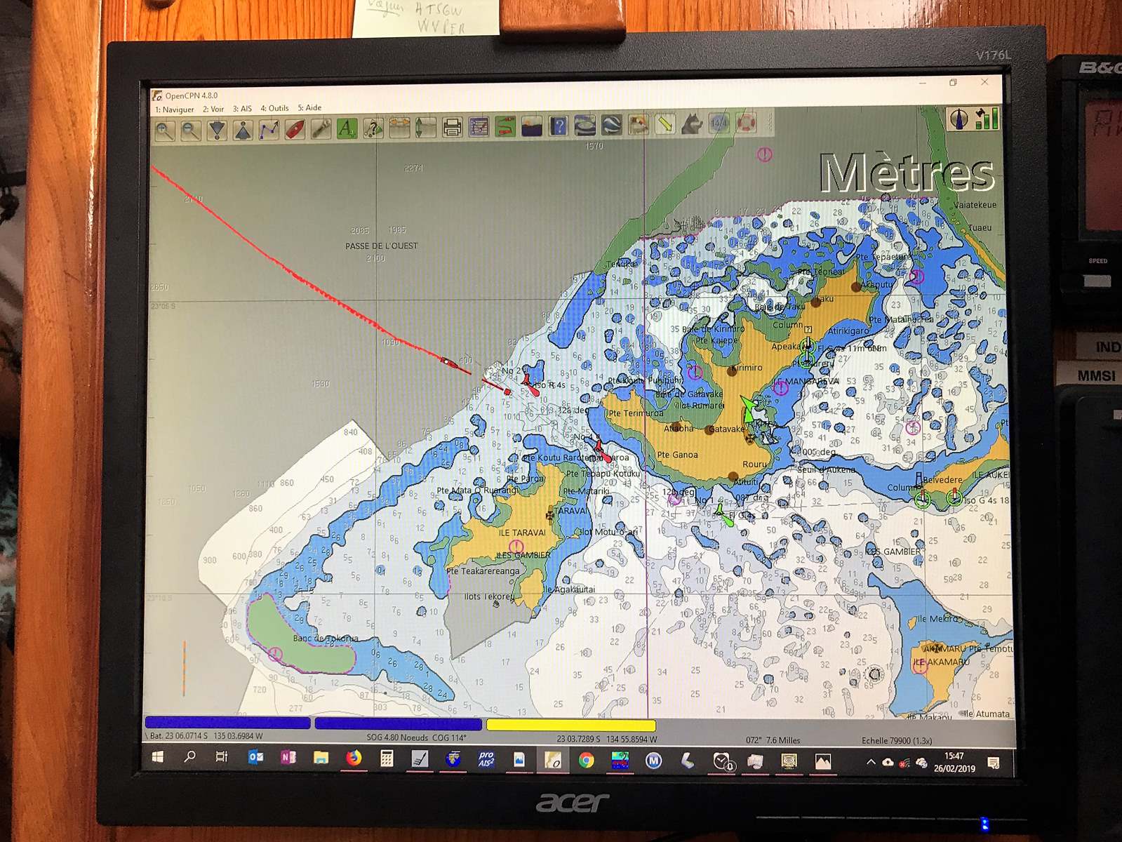Click the printer icon to print chart
The height and width of the screenshot is (842, 1122).
453,127
